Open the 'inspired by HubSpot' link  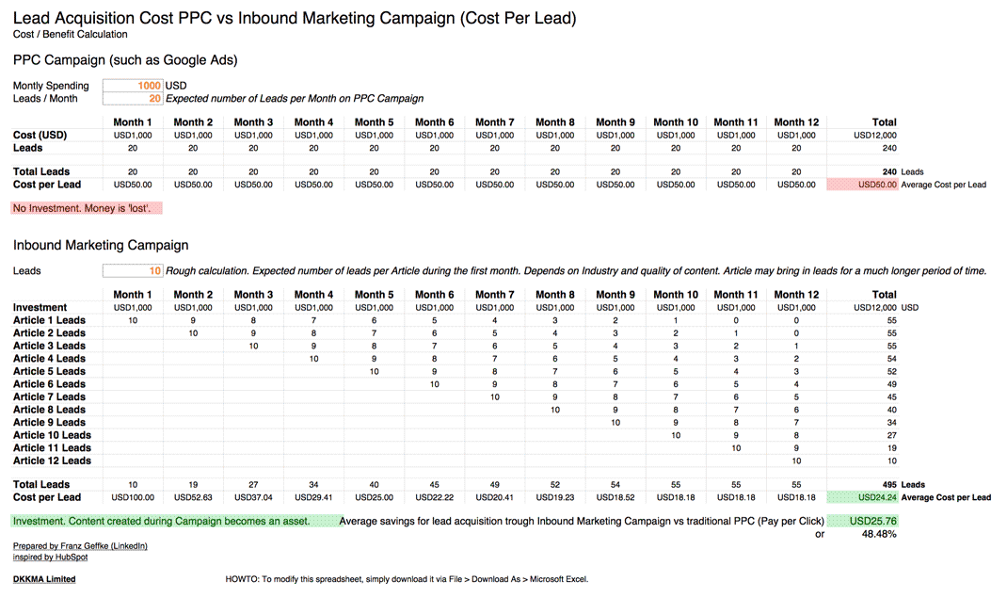click(50, 558)
